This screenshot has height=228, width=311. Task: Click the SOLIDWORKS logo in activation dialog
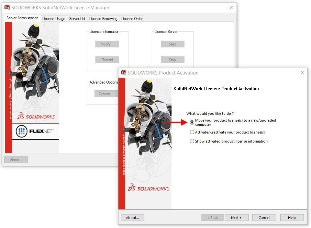point(148,188)
